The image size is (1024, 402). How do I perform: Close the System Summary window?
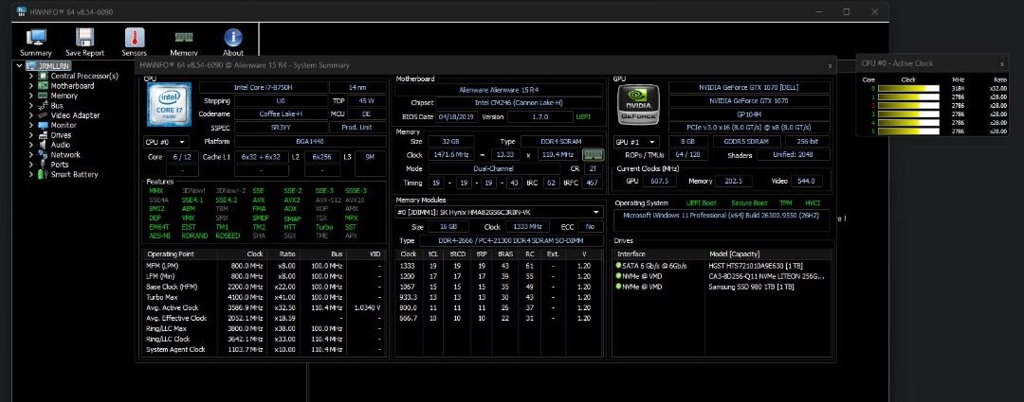[x=830, y=65]
